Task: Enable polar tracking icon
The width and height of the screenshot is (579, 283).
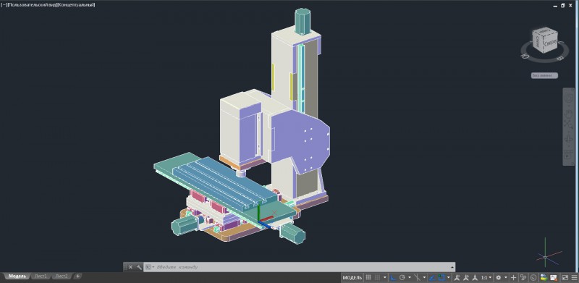Action: 402,277
